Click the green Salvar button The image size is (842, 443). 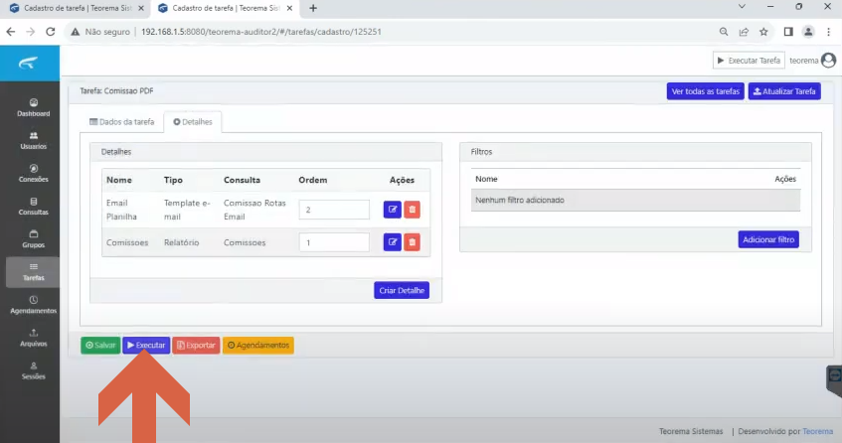[x=100, y=345]
